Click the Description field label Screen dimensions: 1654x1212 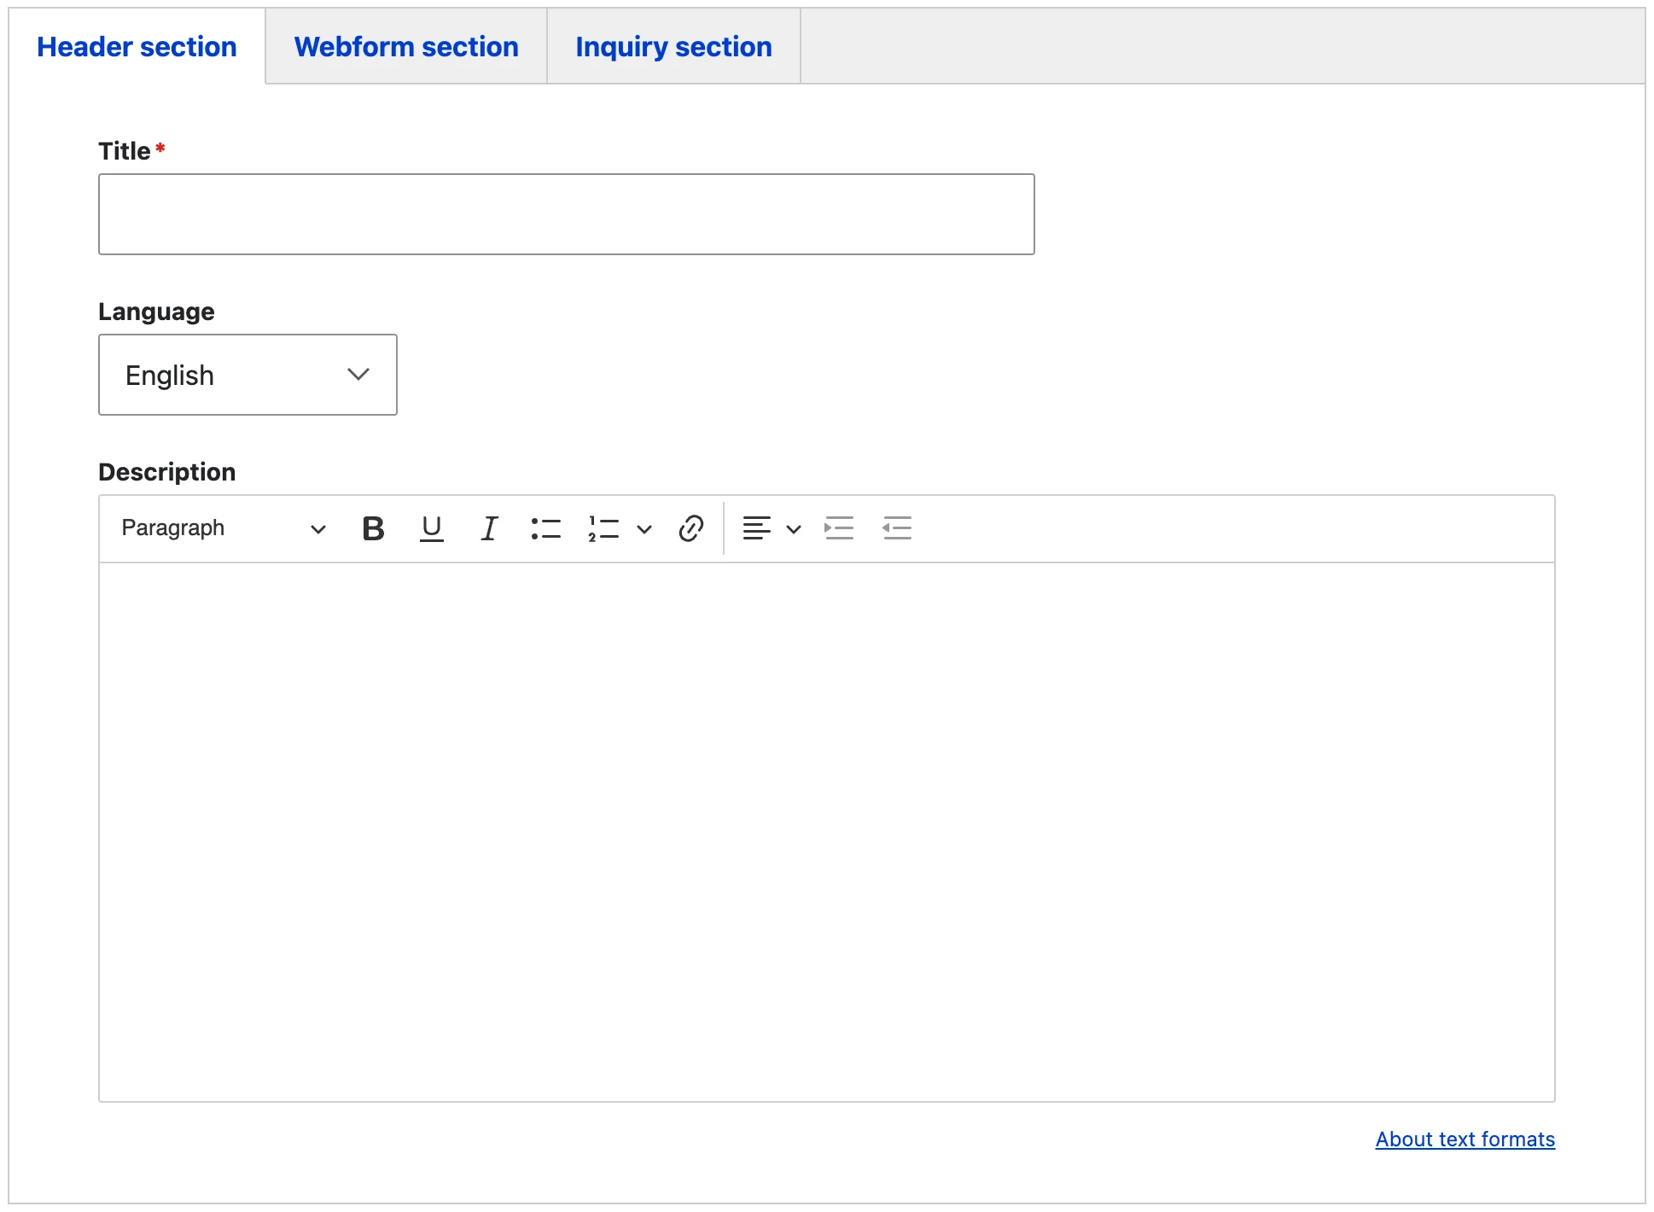(x=166, y=472)
